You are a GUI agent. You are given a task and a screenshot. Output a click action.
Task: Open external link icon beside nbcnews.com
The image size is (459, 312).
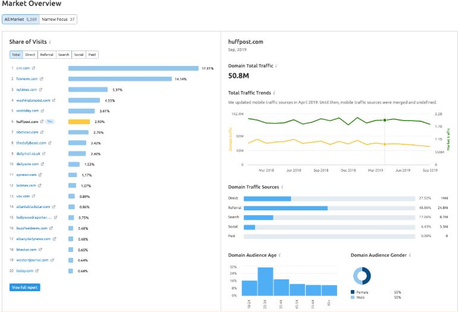click(42, 132)
